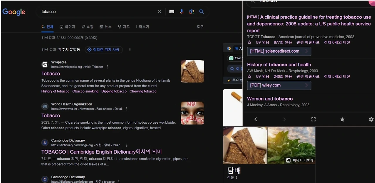Viewport: 375px width, 183px height.
Task: Expand the Scholar panel to full screen
Action: (313, 119)
